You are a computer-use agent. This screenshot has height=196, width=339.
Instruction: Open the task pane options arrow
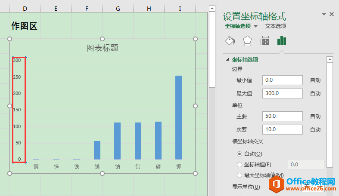pos(324,14)
